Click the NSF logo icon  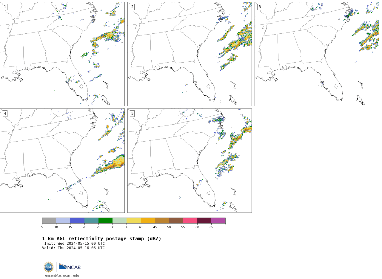tap(49, 267)
